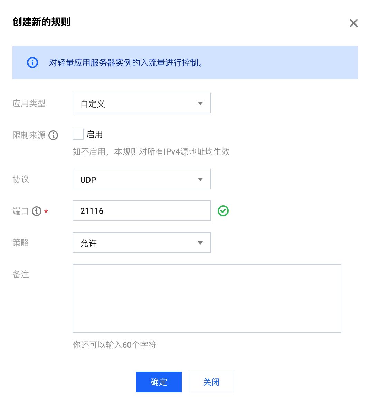Click the 启用 label text
369x405 pixels.
[95, 135]
